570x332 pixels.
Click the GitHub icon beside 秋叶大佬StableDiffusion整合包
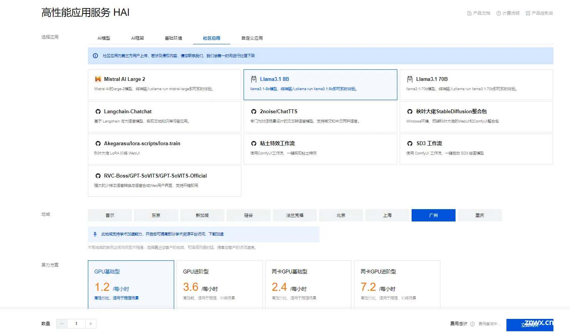point(410,111)
